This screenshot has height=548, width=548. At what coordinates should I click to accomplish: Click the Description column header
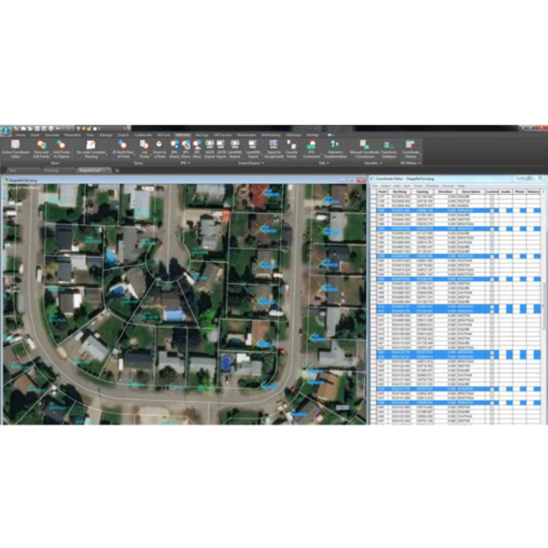point(470,191)
